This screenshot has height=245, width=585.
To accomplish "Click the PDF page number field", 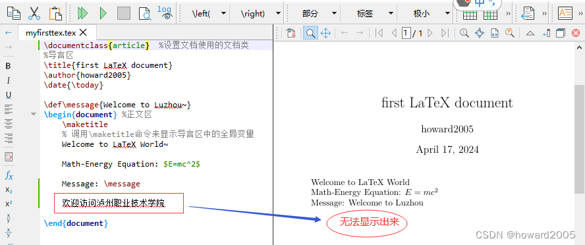I will click(406, 33).
